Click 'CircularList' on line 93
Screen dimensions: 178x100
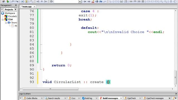pos(67,82)
